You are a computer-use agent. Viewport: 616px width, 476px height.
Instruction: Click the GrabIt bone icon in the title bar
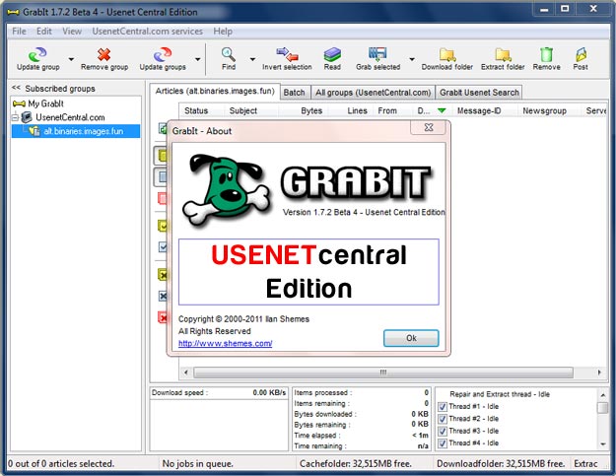tap(14, 12)
